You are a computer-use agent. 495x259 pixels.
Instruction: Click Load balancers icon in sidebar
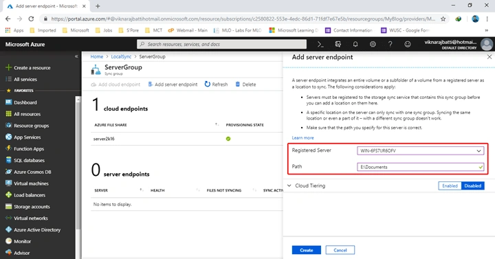tap(8, 195)
